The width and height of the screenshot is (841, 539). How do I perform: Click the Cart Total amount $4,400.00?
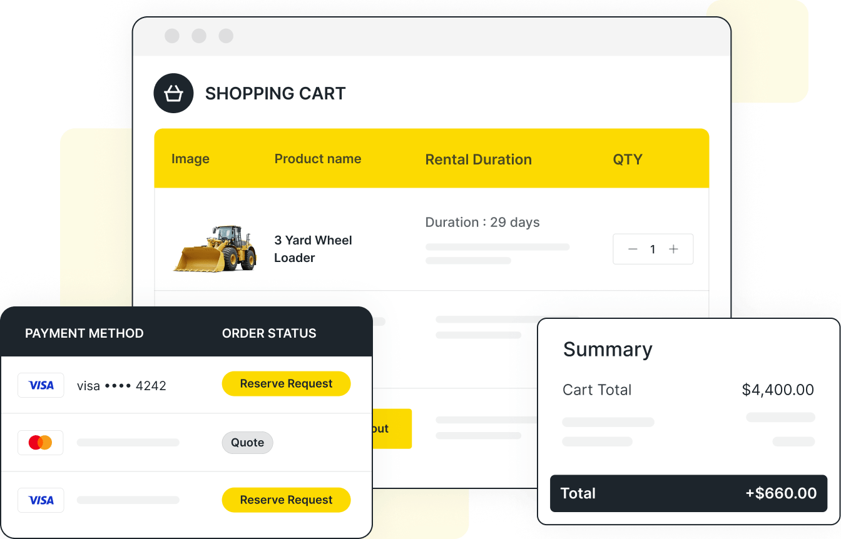pyautogui.click(x=777, y=390)
